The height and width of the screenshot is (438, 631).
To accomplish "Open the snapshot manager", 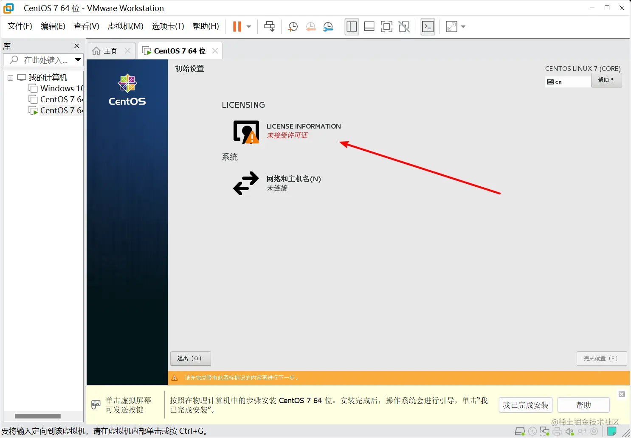I will click(x=328, y=27).
